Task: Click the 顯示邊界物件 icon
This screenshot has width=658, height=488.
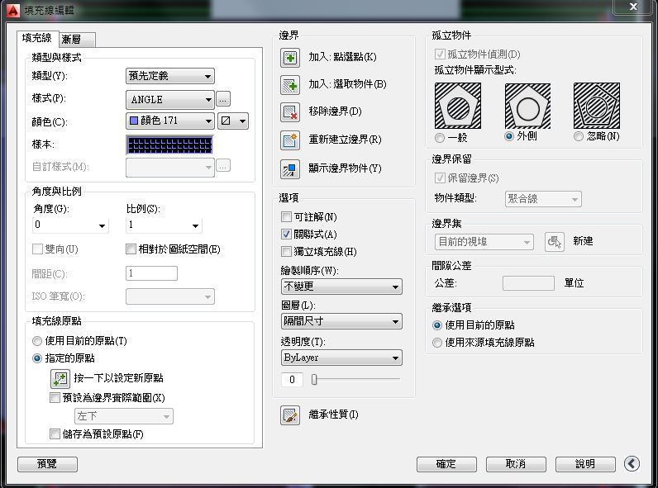Action: 290,169
